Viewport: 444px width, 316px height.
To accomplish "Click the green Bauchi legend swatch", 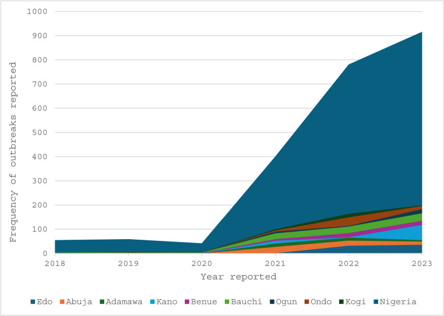I will coord(226,302).
